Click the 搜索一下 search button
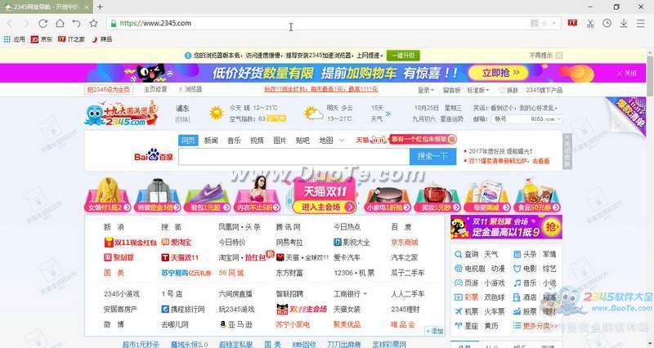Viewport: 654px width, 348px height. [432, 156]
